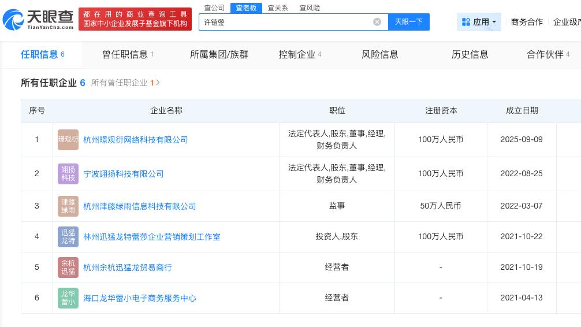Click date cell 2022-08-25
Viewport: 581px width, 327px height.
[522, 173]
